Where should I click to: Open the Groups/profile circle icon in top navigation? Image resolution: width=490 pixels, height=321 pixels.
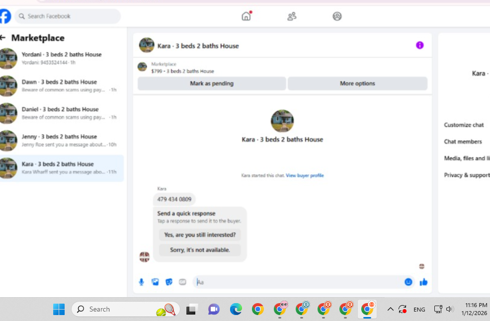(337, 16)
